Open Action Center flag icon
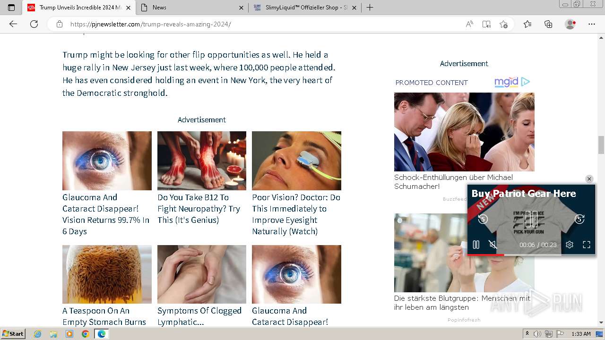 coord(560,334)
